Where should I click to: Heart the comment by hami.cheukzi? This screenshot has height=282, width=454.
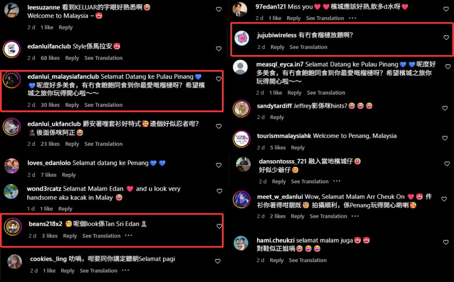pos(446,243)
